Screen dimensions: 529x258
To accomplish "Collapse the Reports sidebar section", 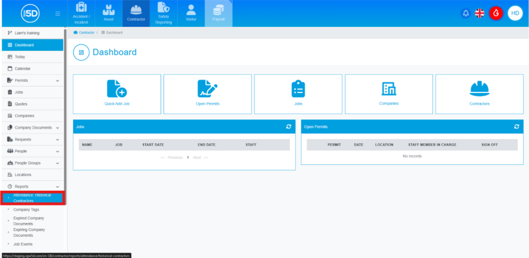I will pyautogui.click(x=57, y=187).
